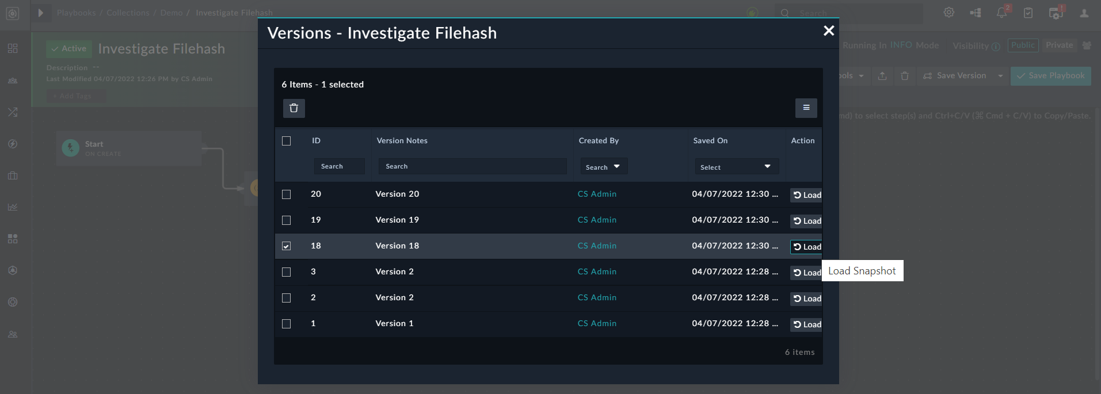Viewport: 1101px width, 394px height.
Task: Select the Start step node
Action: (x=129, y=148)
